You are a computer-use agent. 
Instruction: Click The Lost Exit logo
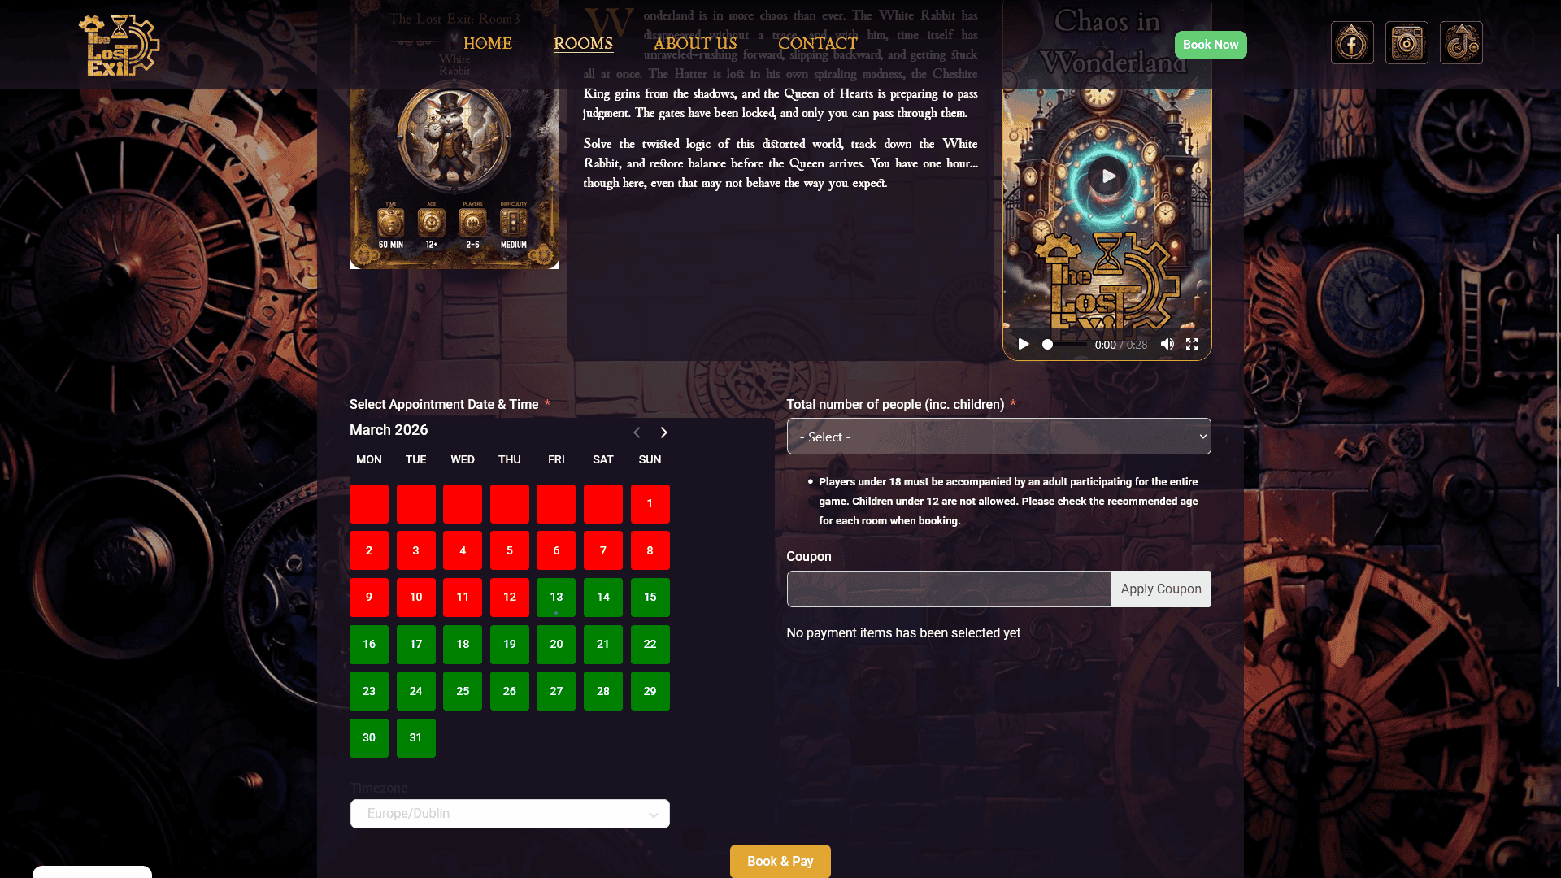click(120, 46)
